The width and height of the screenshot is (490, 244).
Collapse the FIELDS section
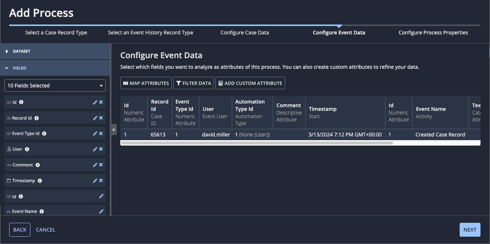tap(55, 68)
